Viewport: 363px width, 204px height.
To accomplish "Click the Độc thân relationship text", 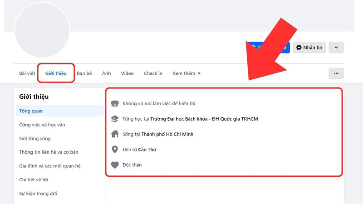I will [x=132, y=165].
